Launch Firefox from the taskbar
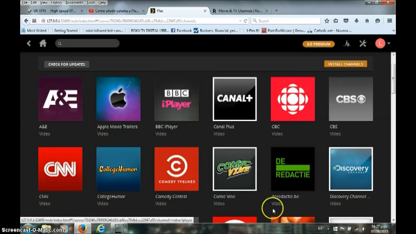 pyautogui.click(x=83, y=229)
